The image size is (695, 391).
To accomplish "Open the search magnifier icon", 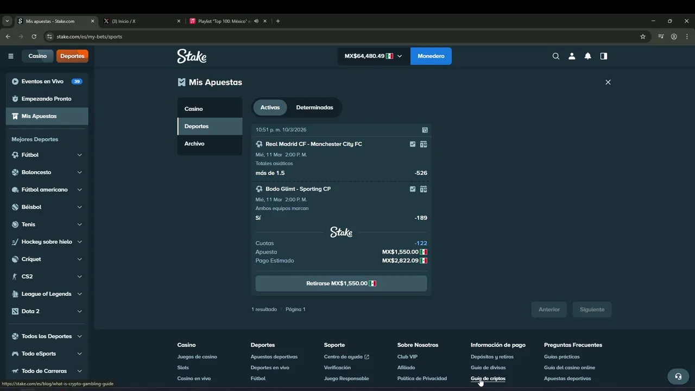I will point(555,56).
